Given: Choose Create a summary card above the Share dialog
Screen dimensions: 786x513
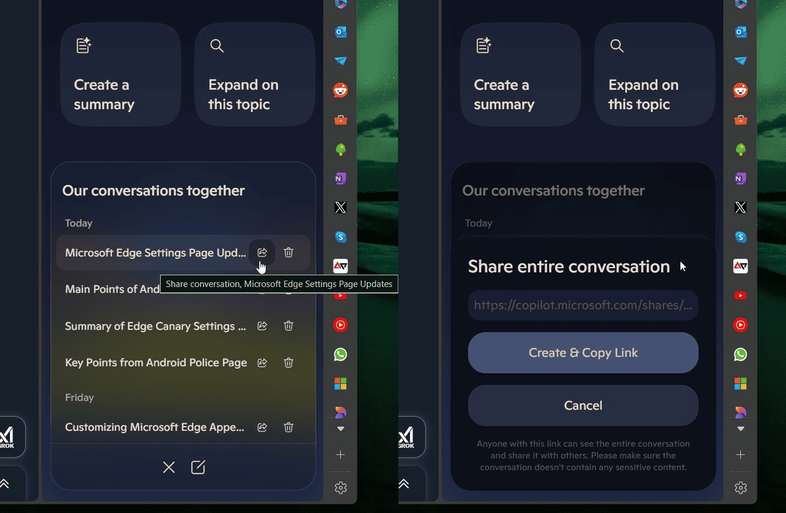Looking at the screenshot, I should [520, 75].
